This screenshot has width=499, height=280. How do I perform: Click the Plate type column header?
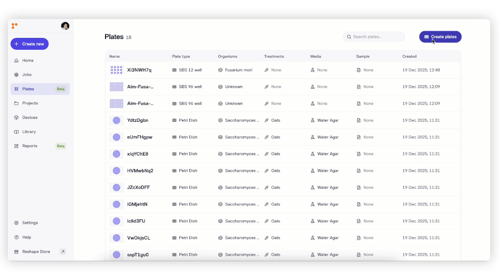181,56
